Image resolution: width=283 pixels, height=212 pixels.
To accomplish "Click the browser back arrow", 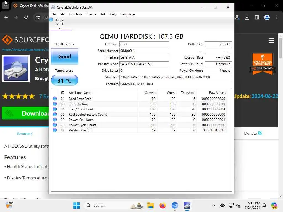I will click(6, 17).
